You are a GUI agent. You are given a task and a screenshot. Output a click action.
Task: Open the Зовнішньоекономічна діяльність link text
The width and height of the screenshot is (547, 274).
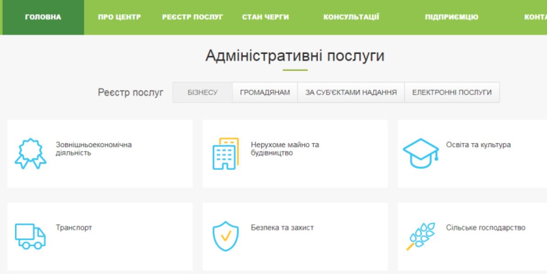pyautogui.click(x=93, y=149)
